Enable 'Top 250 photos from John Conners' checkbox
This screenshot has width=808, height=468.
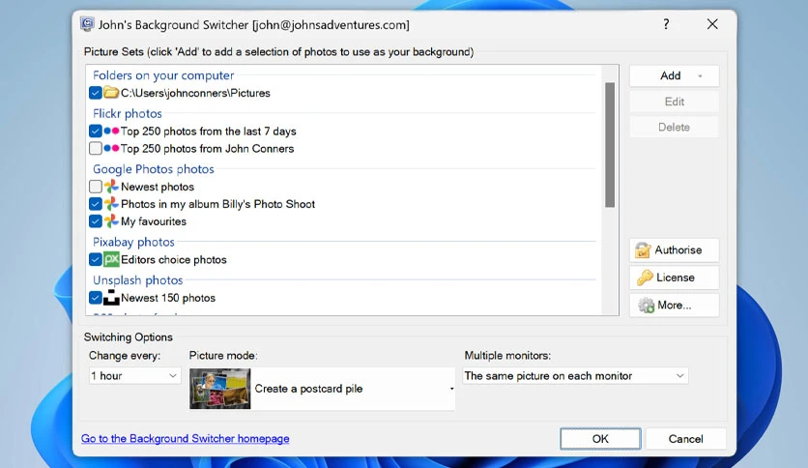tap(96, 149)
